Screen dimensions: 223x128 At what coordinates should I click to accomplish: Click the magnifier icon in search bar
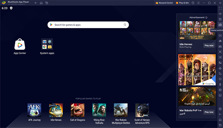point(125,25)
